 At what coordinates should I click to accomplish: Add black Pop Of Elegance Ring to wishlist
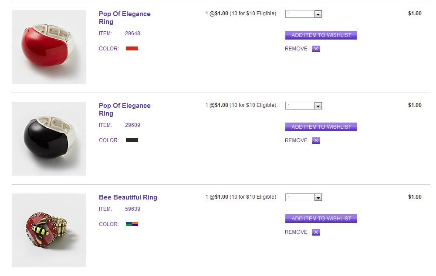(x=321, y=127)
